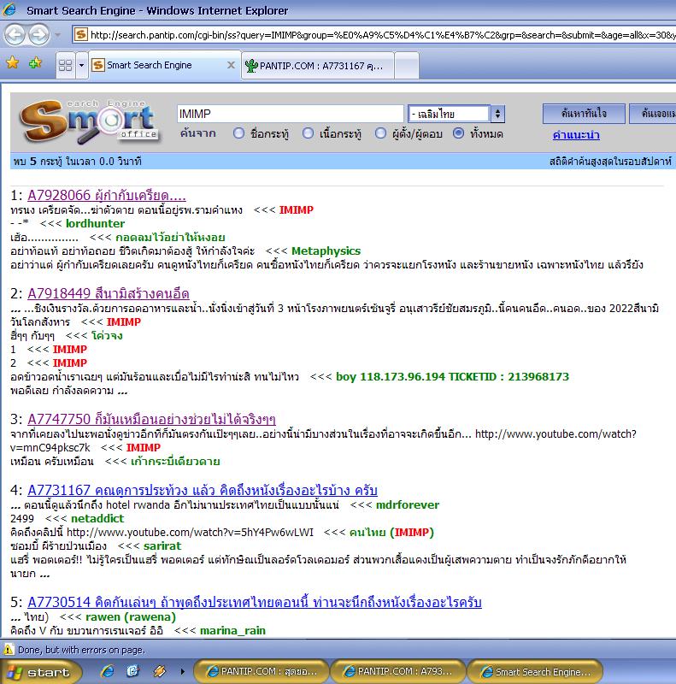Click the mdrforever username text
This screenshot has width=676, height=684.
pos(408,505)
